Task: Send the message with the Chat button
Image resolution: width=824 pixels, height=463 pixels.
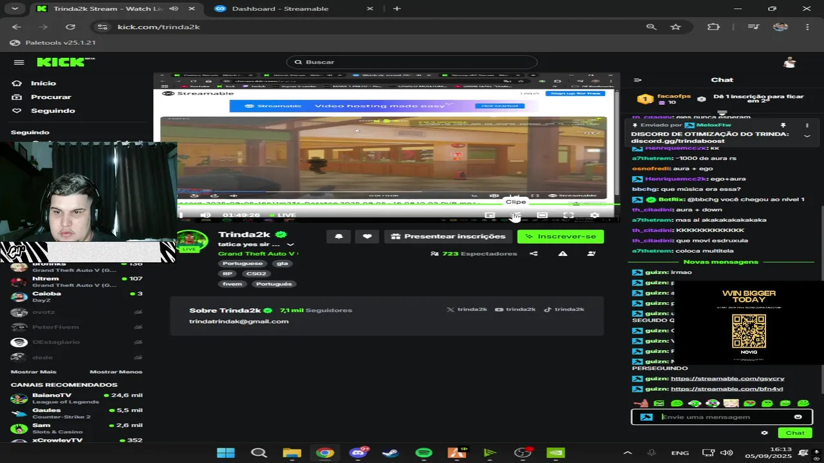Action: coord(794,433)
